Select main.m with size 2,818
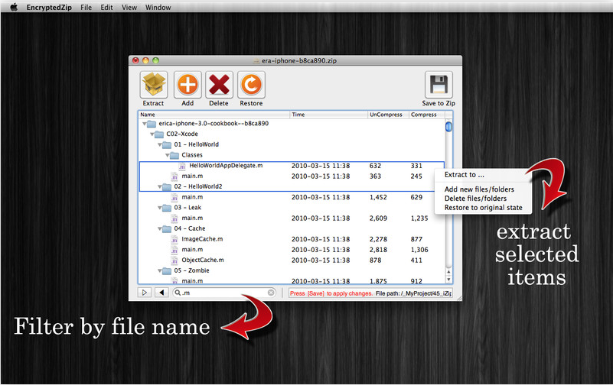 [292, 250]
